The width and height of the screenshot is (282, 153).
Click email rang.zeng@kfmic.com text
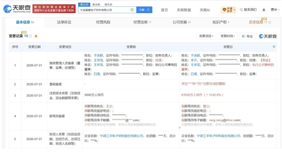225,120
